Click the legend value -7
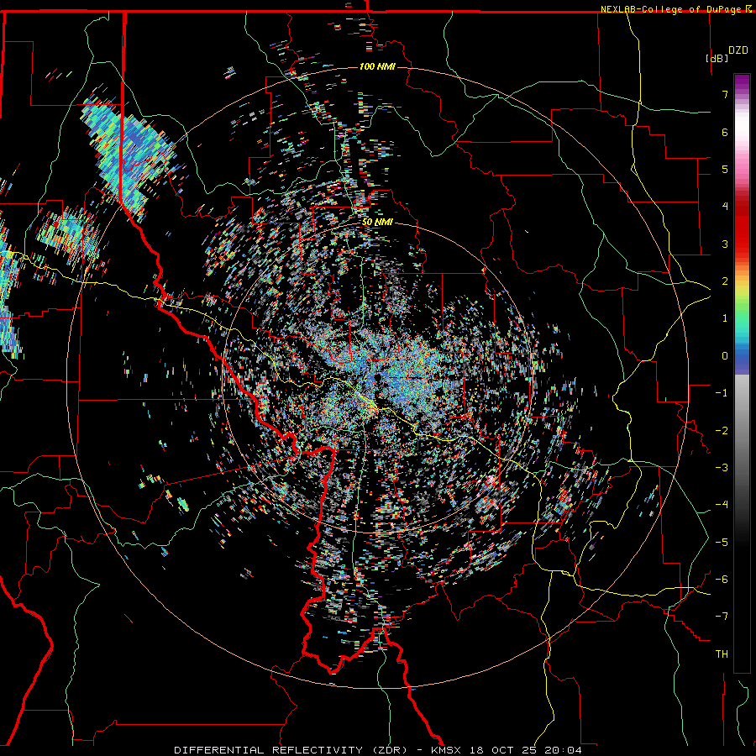Viewport: 756px width, 756px height. [722, 617]
